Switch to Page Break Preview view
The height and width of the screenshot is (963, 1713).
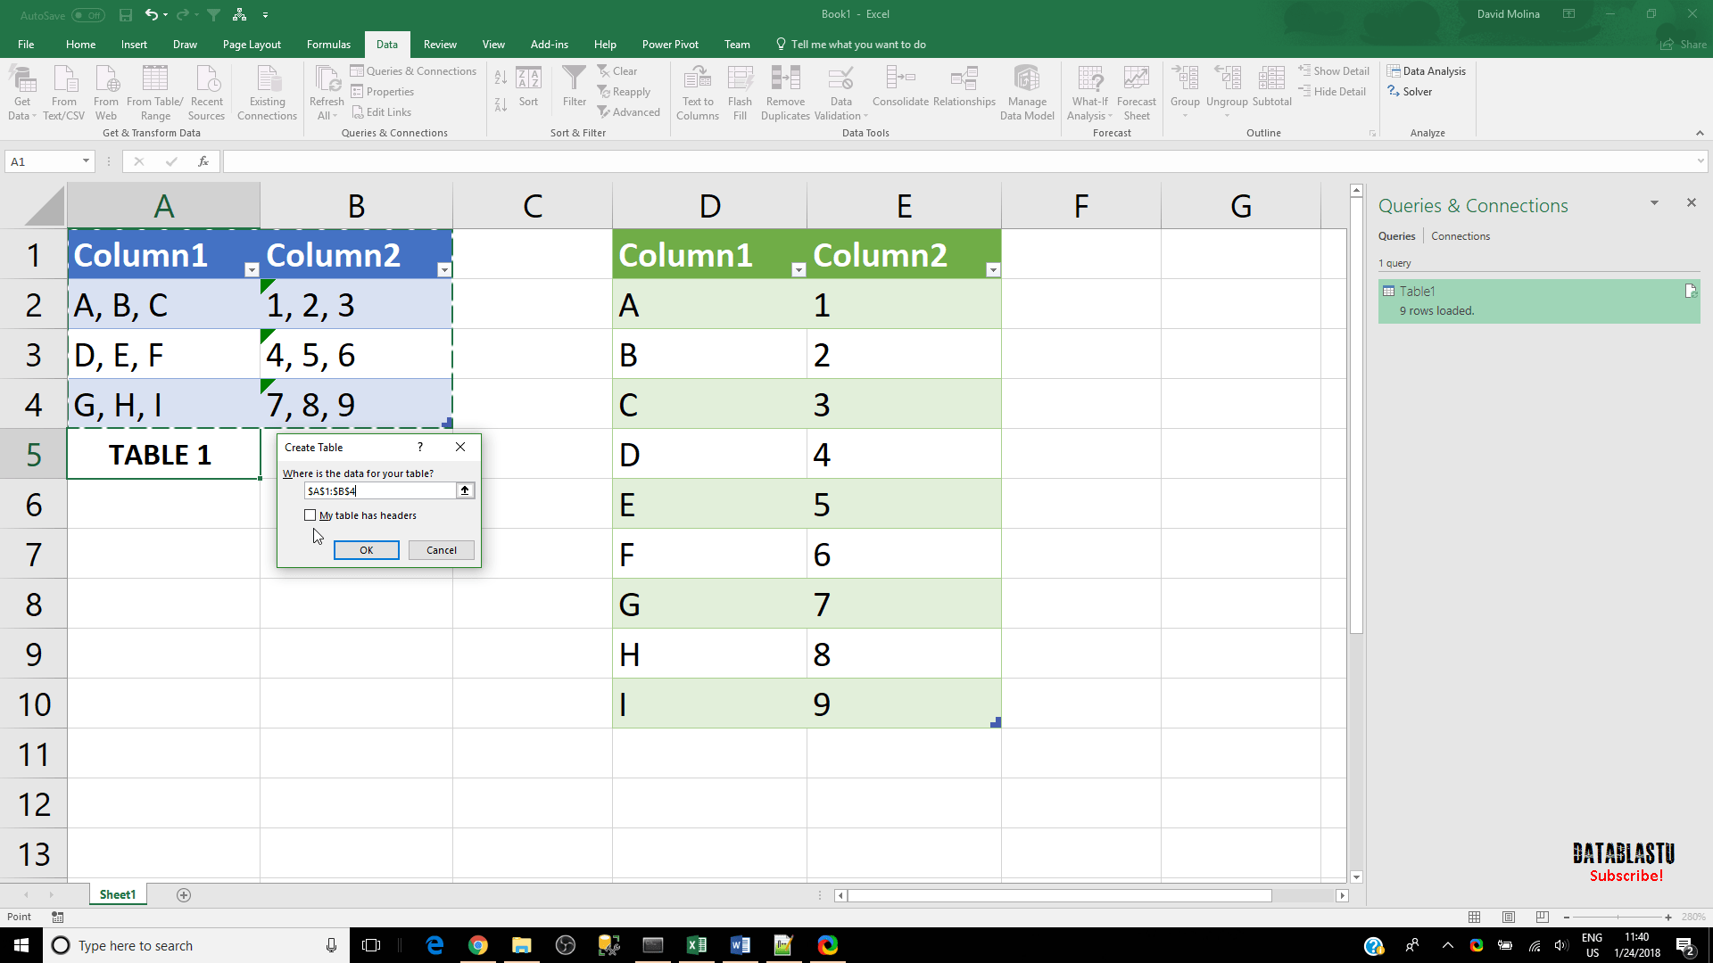[x=1543, y=917]
